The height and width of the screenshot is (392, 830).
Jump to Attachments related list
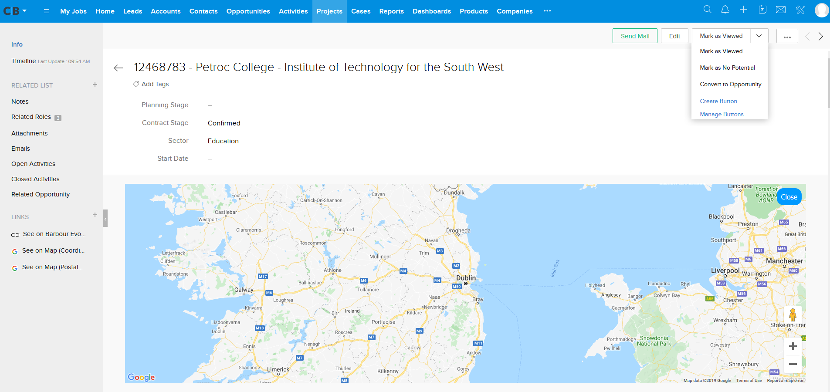[x=30, y=133]
